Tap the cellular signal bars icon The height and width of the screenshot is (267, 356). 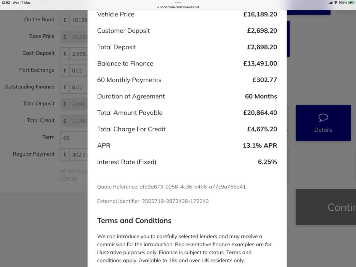tap(330, 3)
